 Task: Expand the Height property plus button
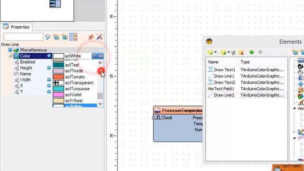click(x=49, y=67)
